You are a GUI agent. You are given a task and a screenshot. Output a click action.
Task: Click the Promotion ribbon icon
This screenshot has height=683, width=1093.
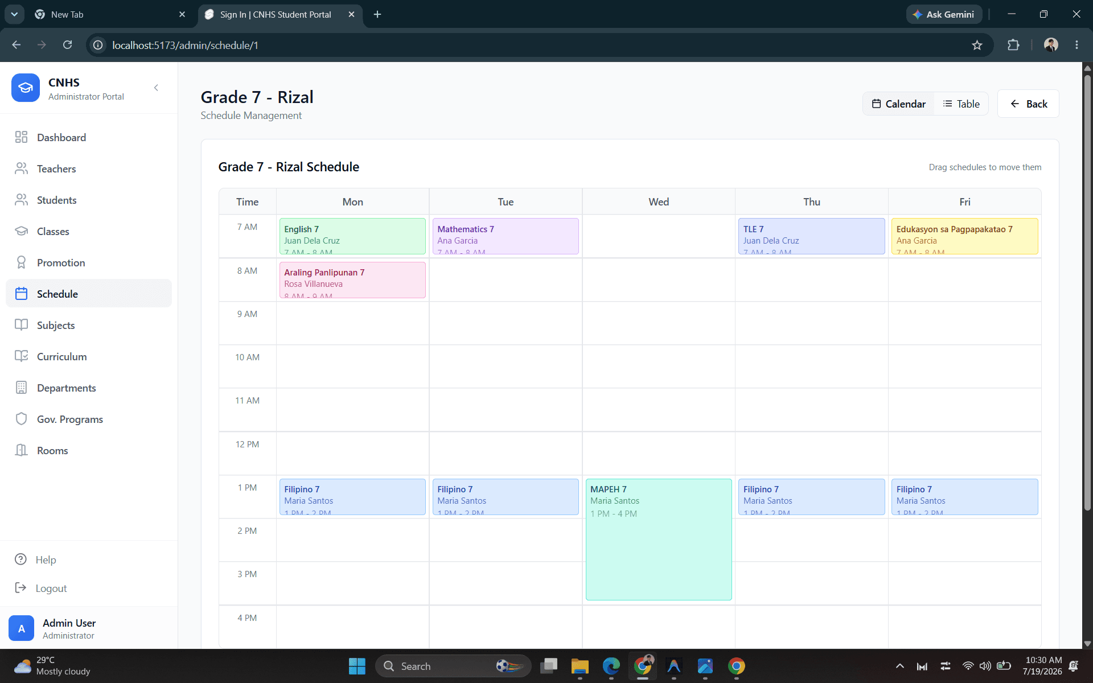point(21,262)
